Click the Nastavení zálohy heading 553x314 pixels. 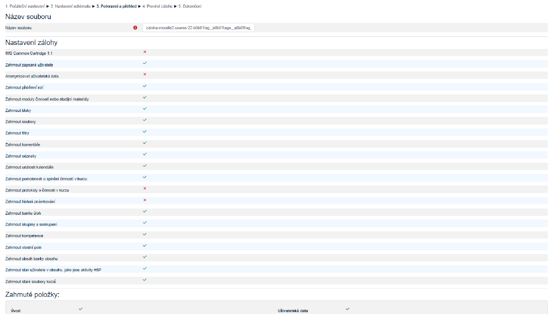31,42
